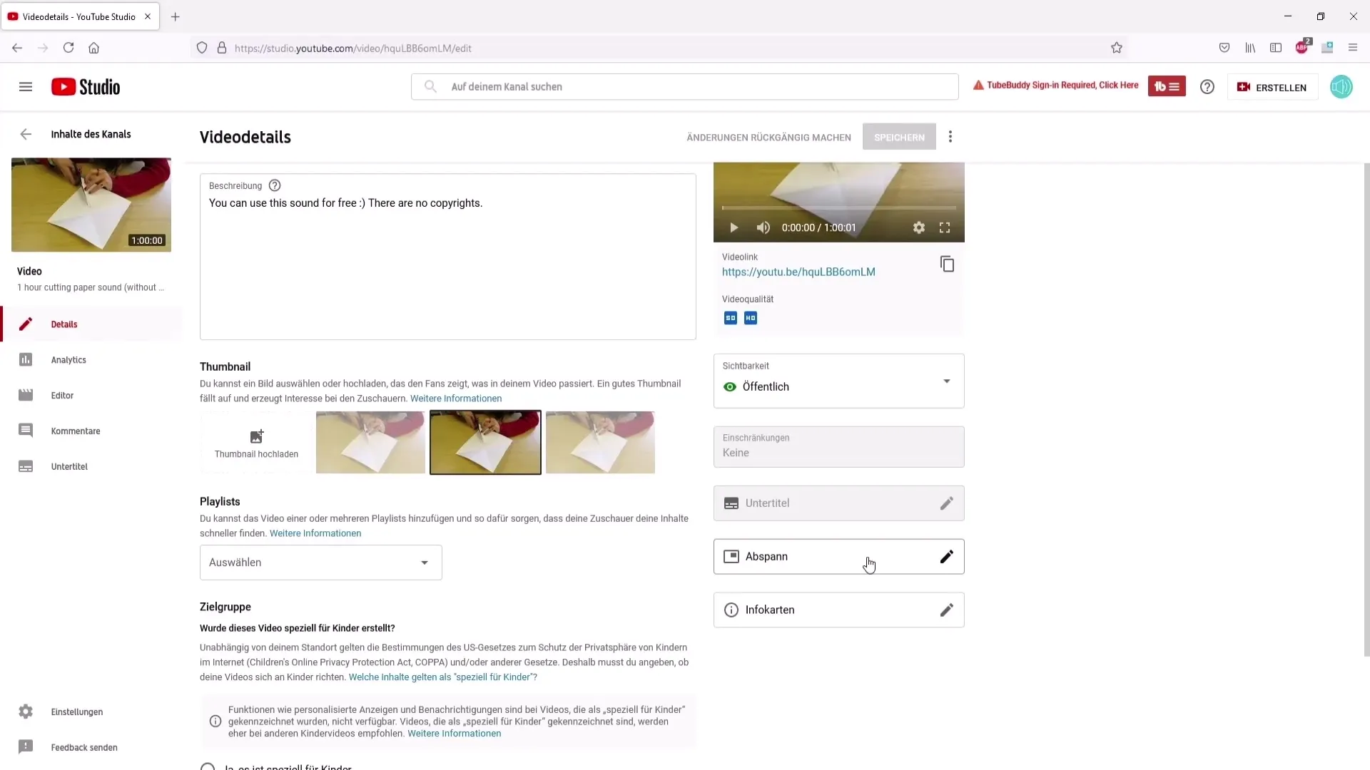Select the 'Ja, es ist speziell für Kinder' radio button
Image resolution: width=1370 pixels, height=770 pixels.
click(206, 766)
